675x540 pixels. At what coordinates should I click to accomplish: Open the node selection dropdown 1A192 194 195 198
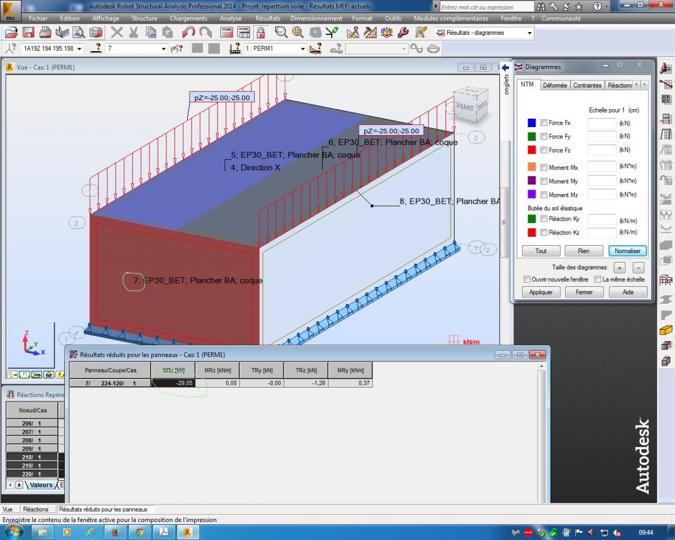point(79,49)
